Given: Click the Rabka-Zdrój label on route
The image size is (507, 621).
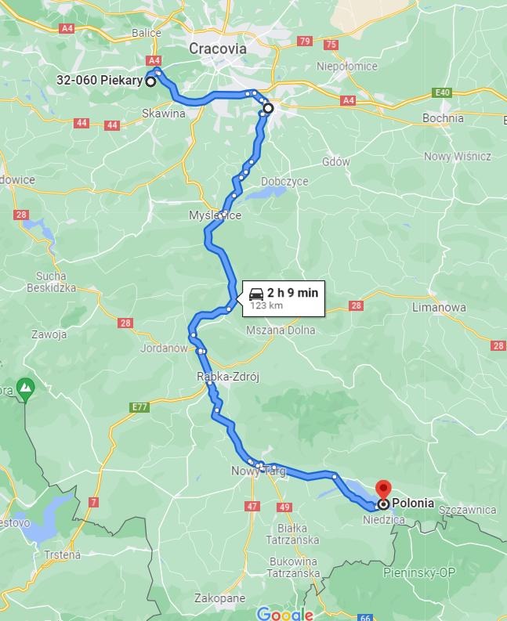Looking at the screenshot, I should click(x=228, y=376).
